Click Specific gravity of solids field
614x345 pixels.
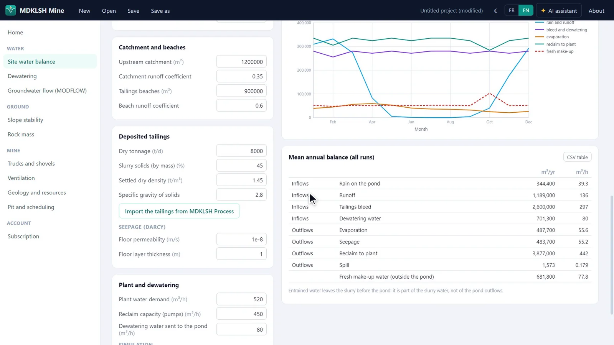(x=241, y=195)
